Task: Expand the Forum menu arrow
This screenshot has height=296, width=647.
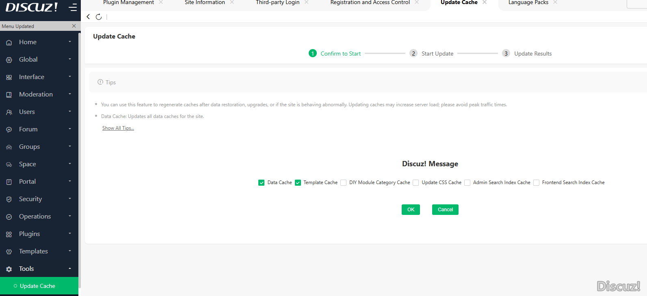Action: point(70,129)
